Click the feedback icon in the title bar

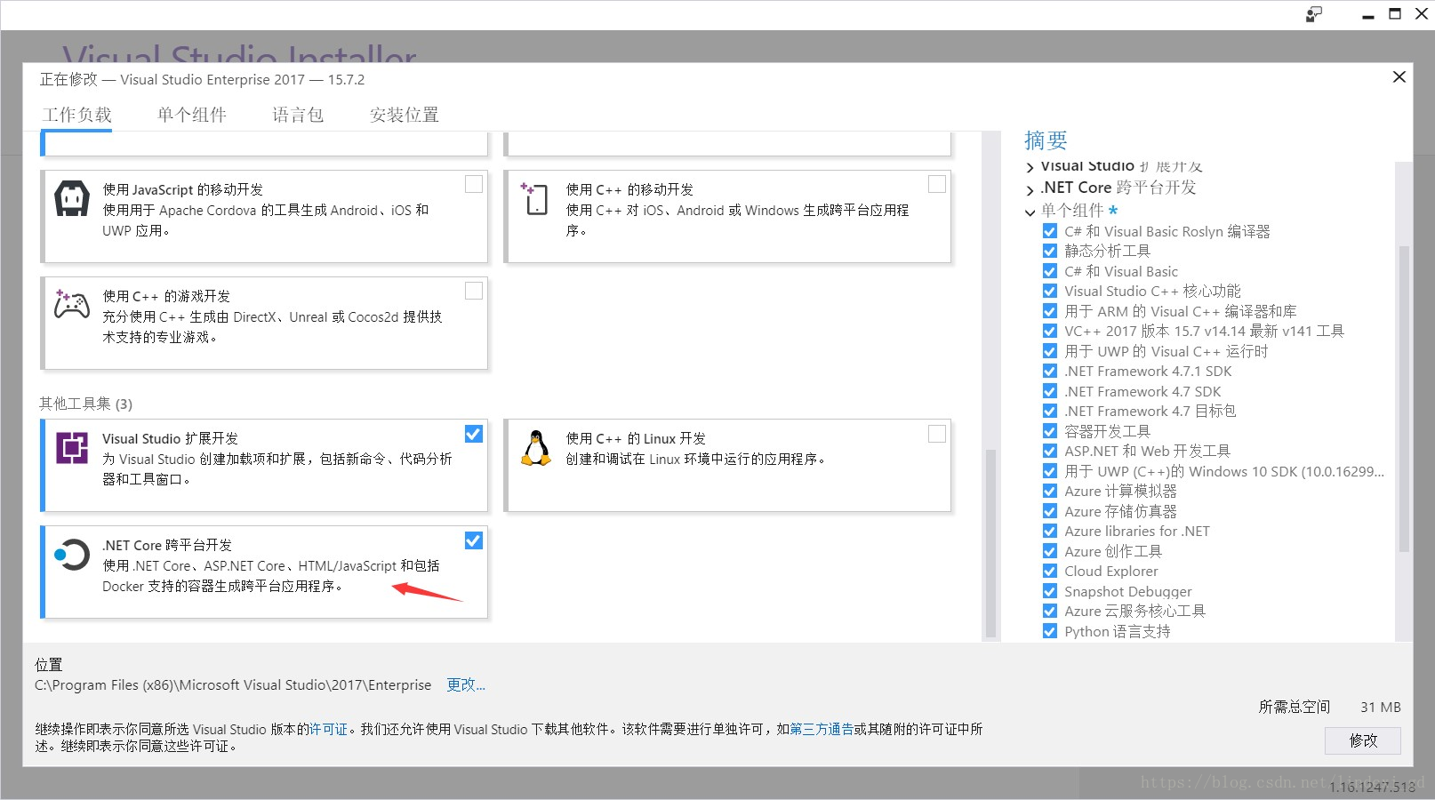coord(1314,14)
